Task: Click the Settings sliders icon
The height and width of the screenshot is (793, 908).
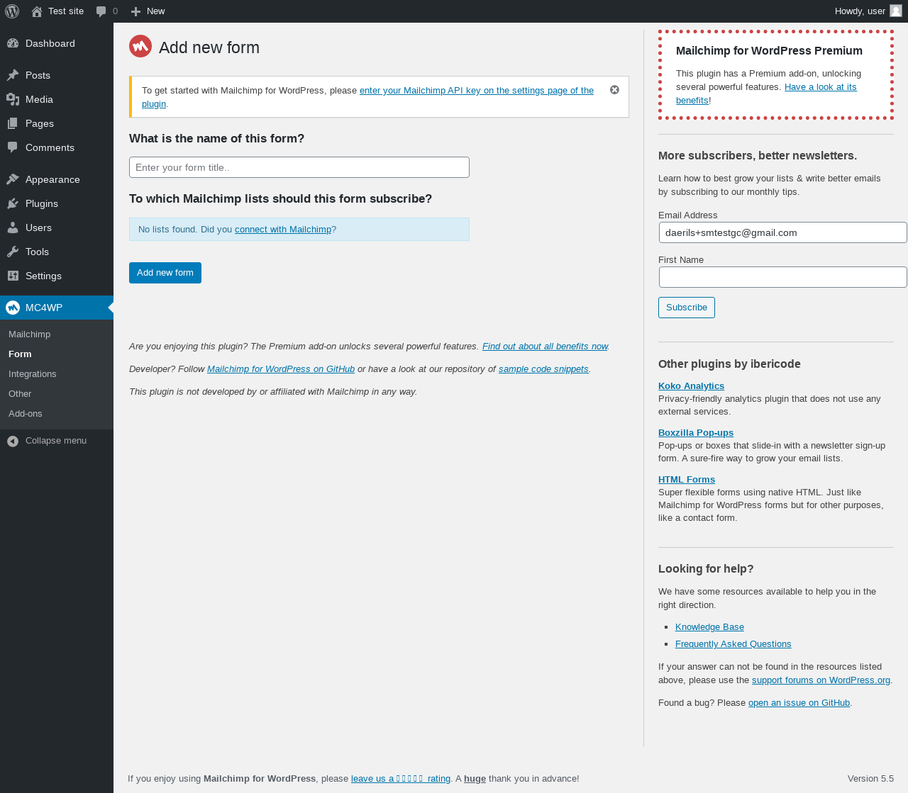Action: tap(13, 276)
